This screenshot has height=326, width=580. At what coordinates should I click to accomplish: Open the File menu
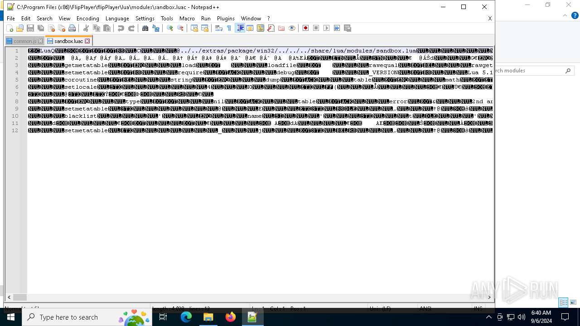(11, 19)
